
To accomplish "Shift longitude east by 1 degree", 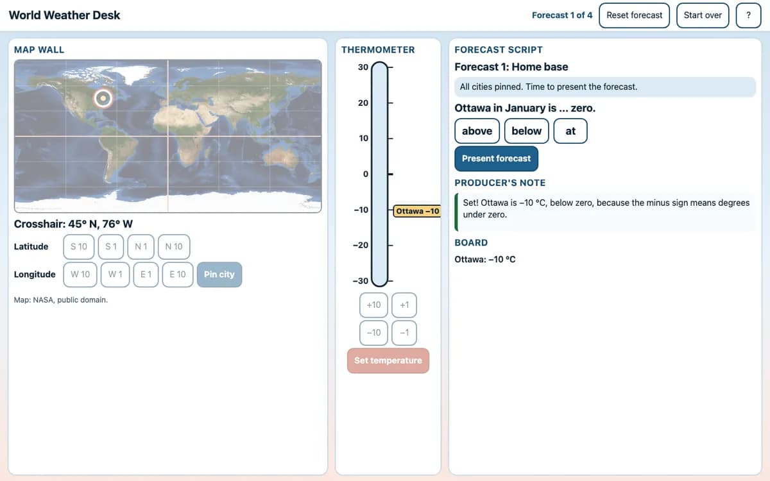I will pos(146,274).
